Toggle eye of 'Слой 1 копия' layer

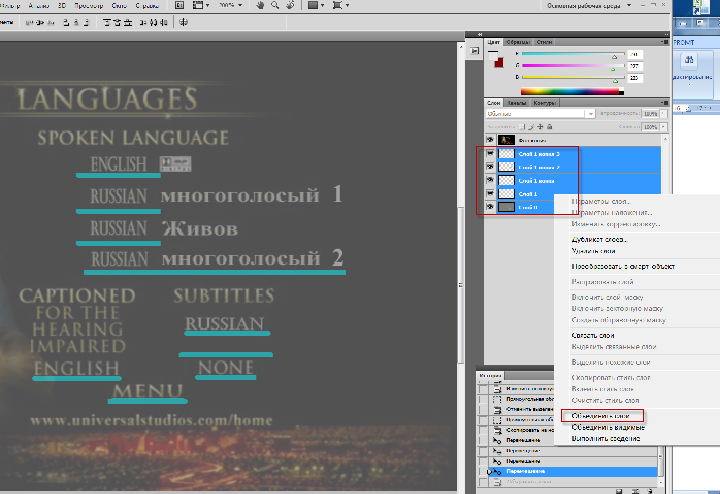pos(490,180)
